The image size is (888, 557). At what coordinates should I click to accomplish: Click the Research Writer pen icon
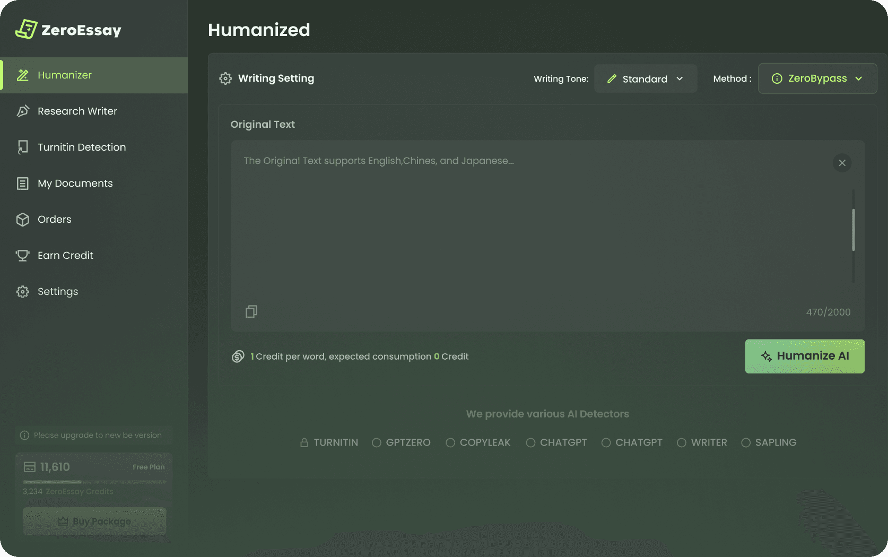(23, 111)
